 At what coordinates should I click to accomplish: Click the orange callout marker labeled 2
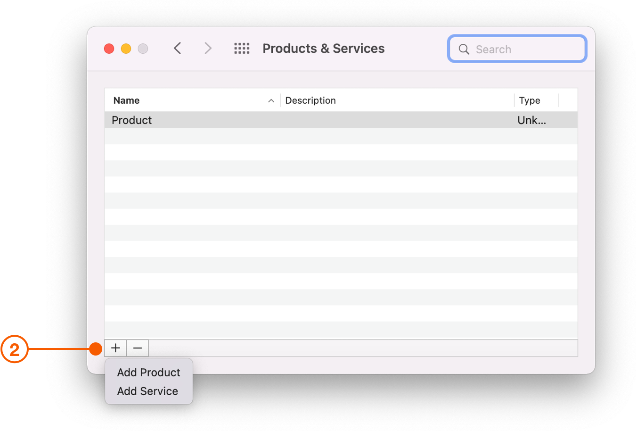15,349
